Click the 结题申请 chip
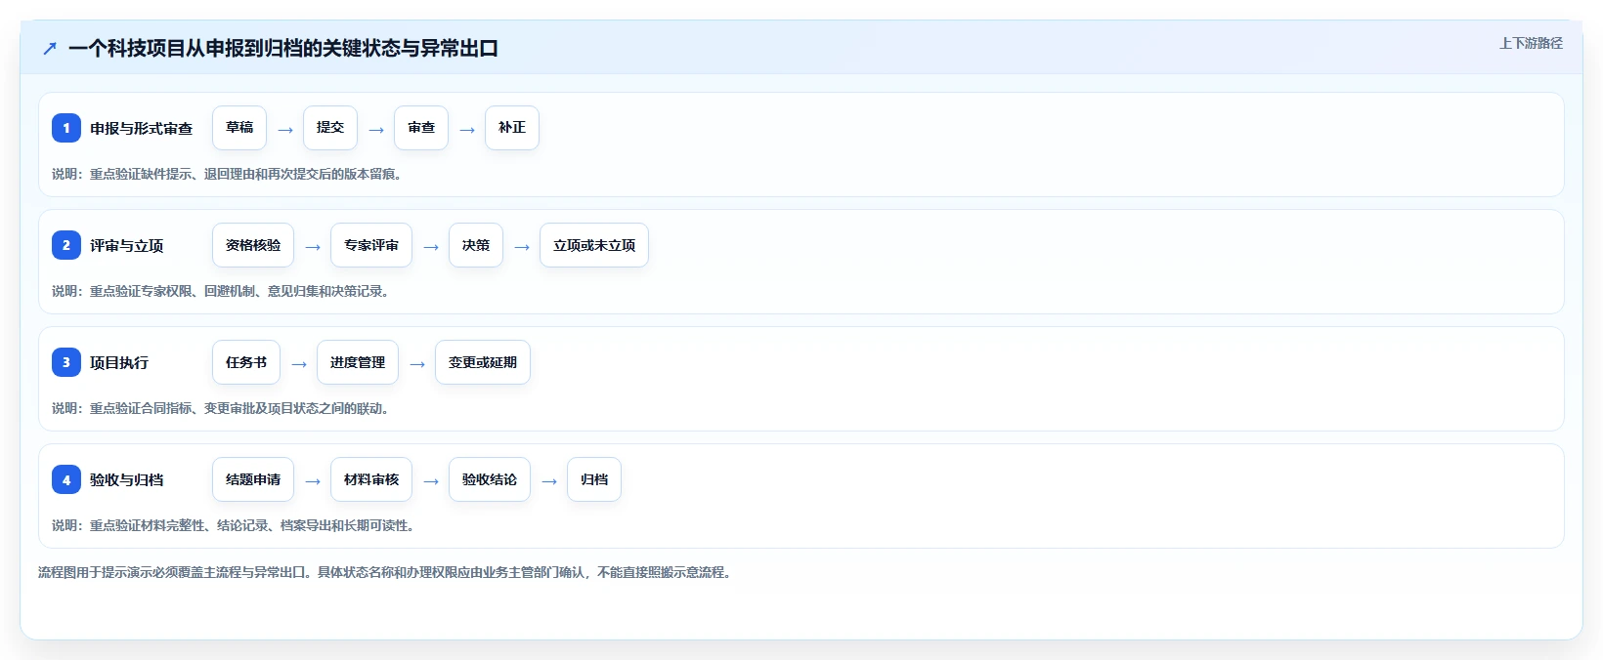The width and height of the screenshot is (1603, 660). 253,479
